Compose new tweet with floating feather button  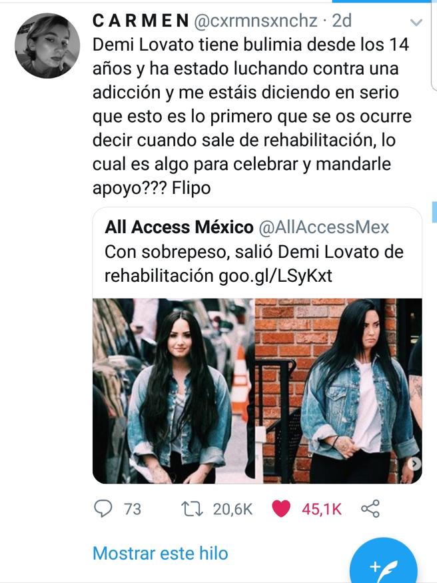pyautogui.click(x=383, y=566)
